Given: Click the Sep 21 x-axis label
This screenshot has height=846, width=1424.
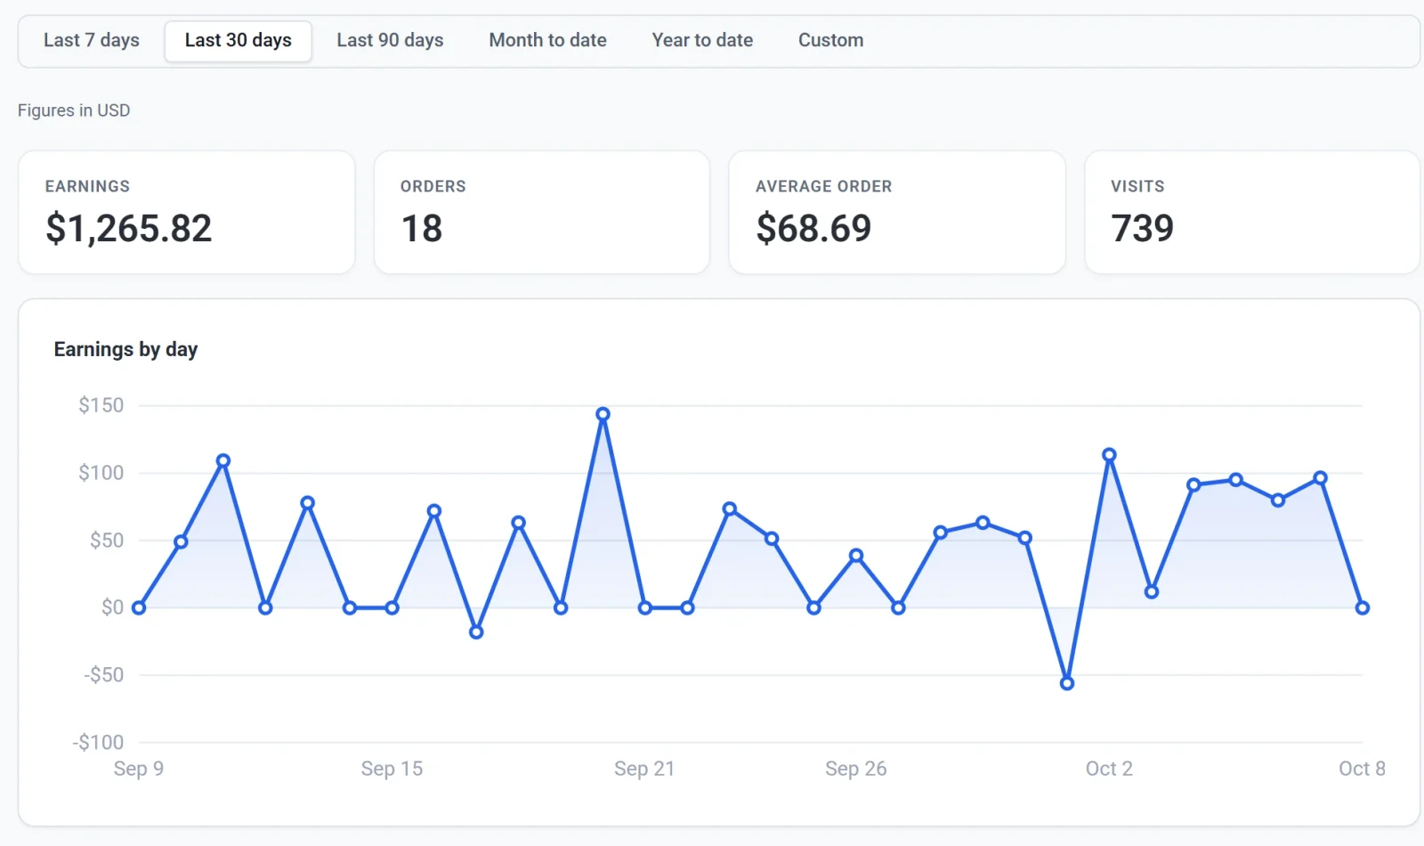Looking at the screenshot, I should [644, 769].
